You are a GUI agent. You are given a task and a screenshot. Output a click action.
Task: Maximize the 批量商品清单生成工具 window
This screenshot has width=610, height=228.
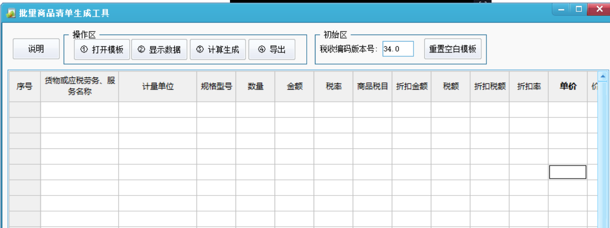coord(578,9)
